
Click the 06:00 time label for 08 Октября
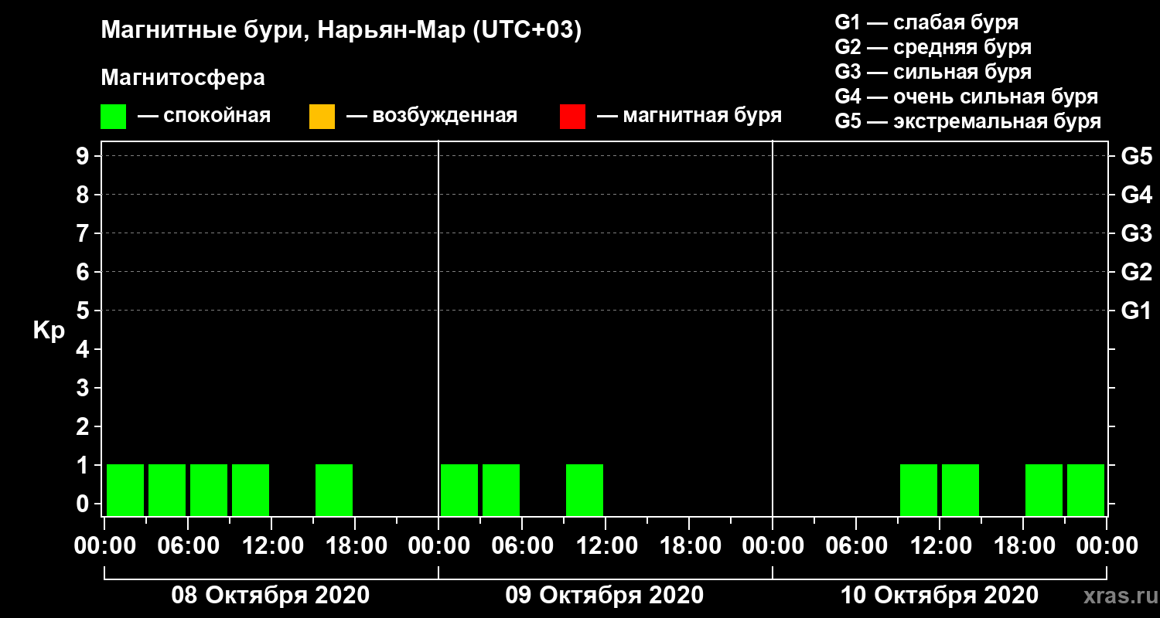pos(188,545)
